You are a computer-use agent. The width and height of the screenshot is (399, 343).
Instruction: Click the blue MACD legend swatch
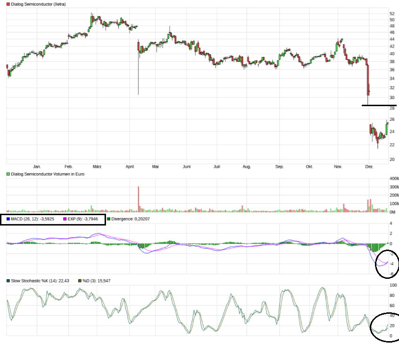[8, 219]
